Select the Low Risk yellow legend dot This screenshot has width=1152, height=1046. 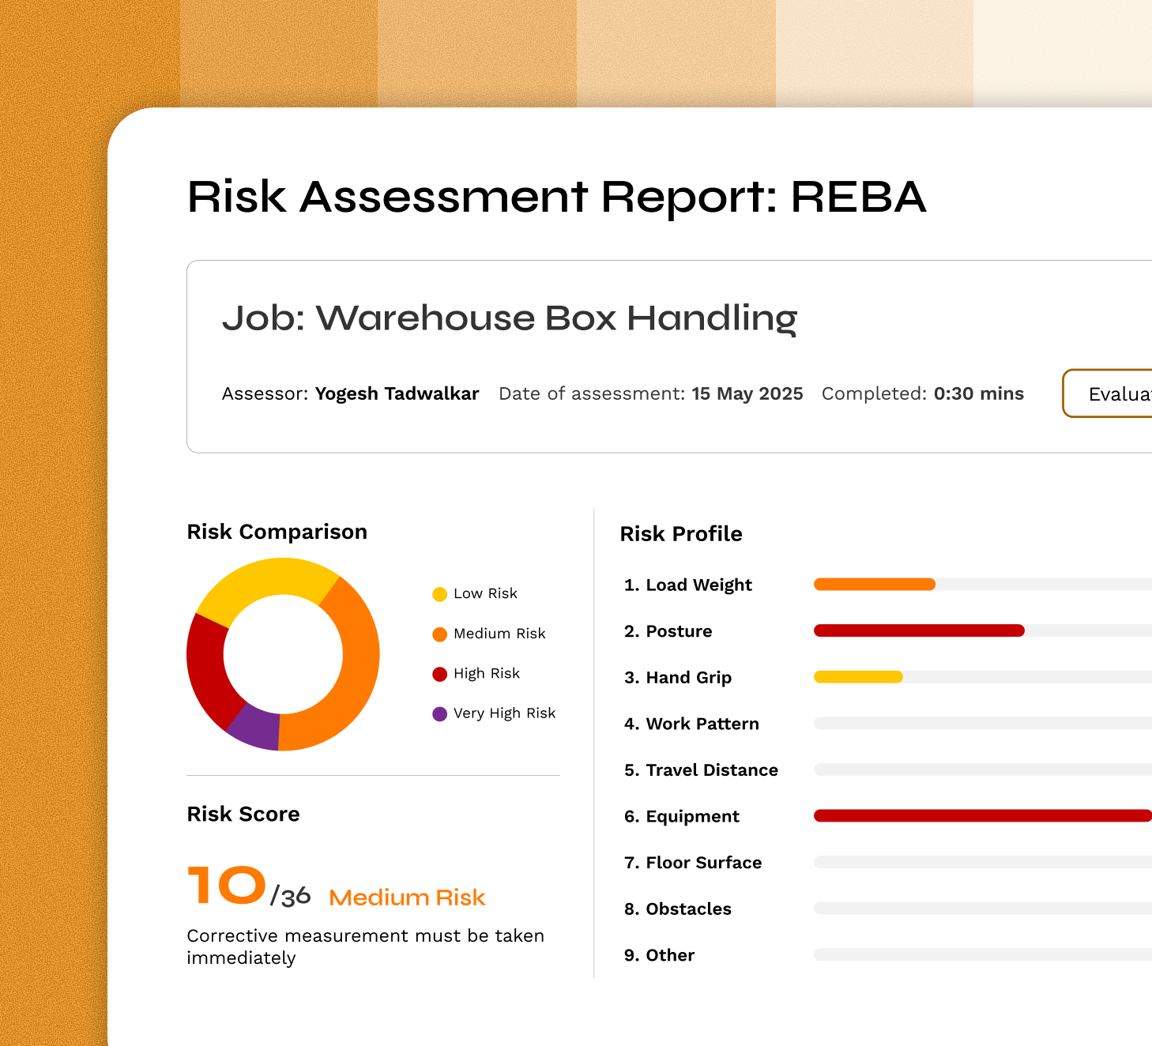click(x=440, y=594)
